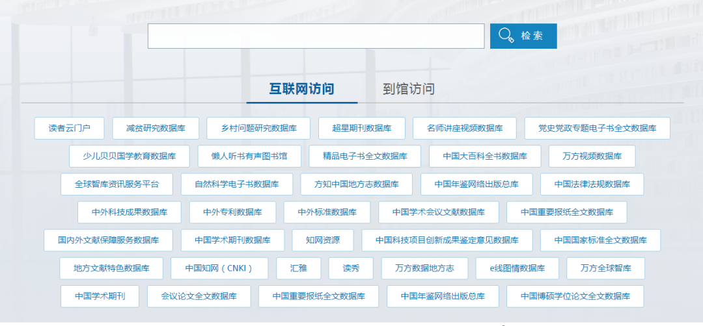
Task: Focus the search input box
Action: pos(316,36)
